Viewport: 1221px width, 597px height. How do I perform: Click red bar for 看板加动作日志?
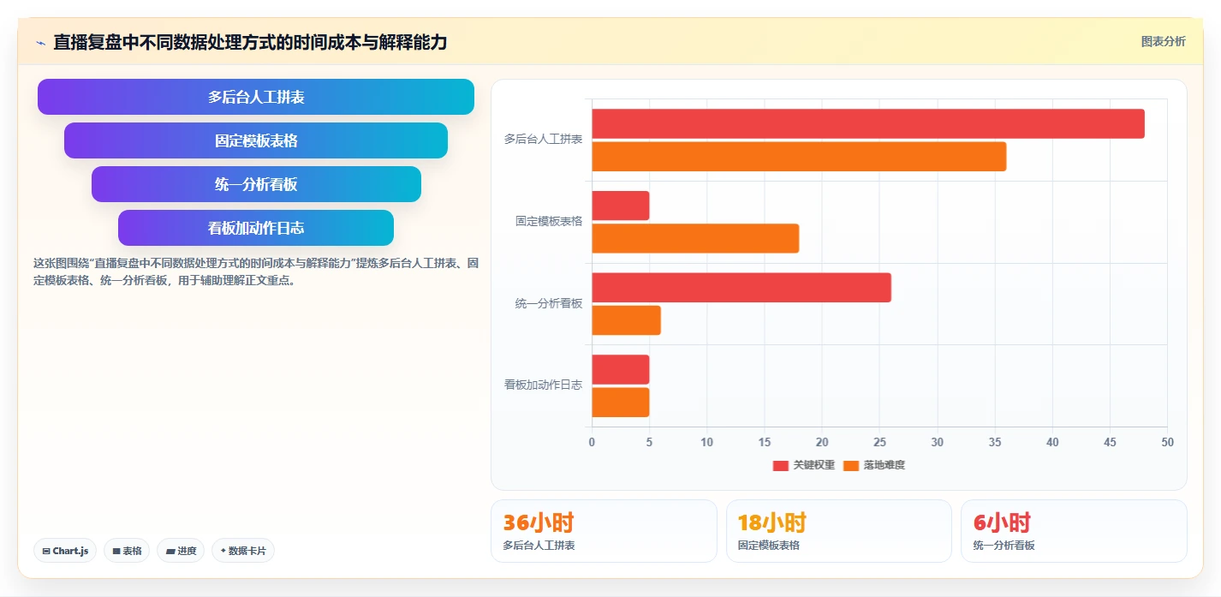(621, 369)
